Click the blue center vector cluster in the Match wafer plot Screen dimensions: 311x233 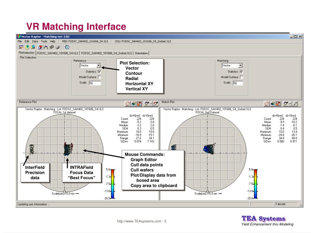coord(209,148)
